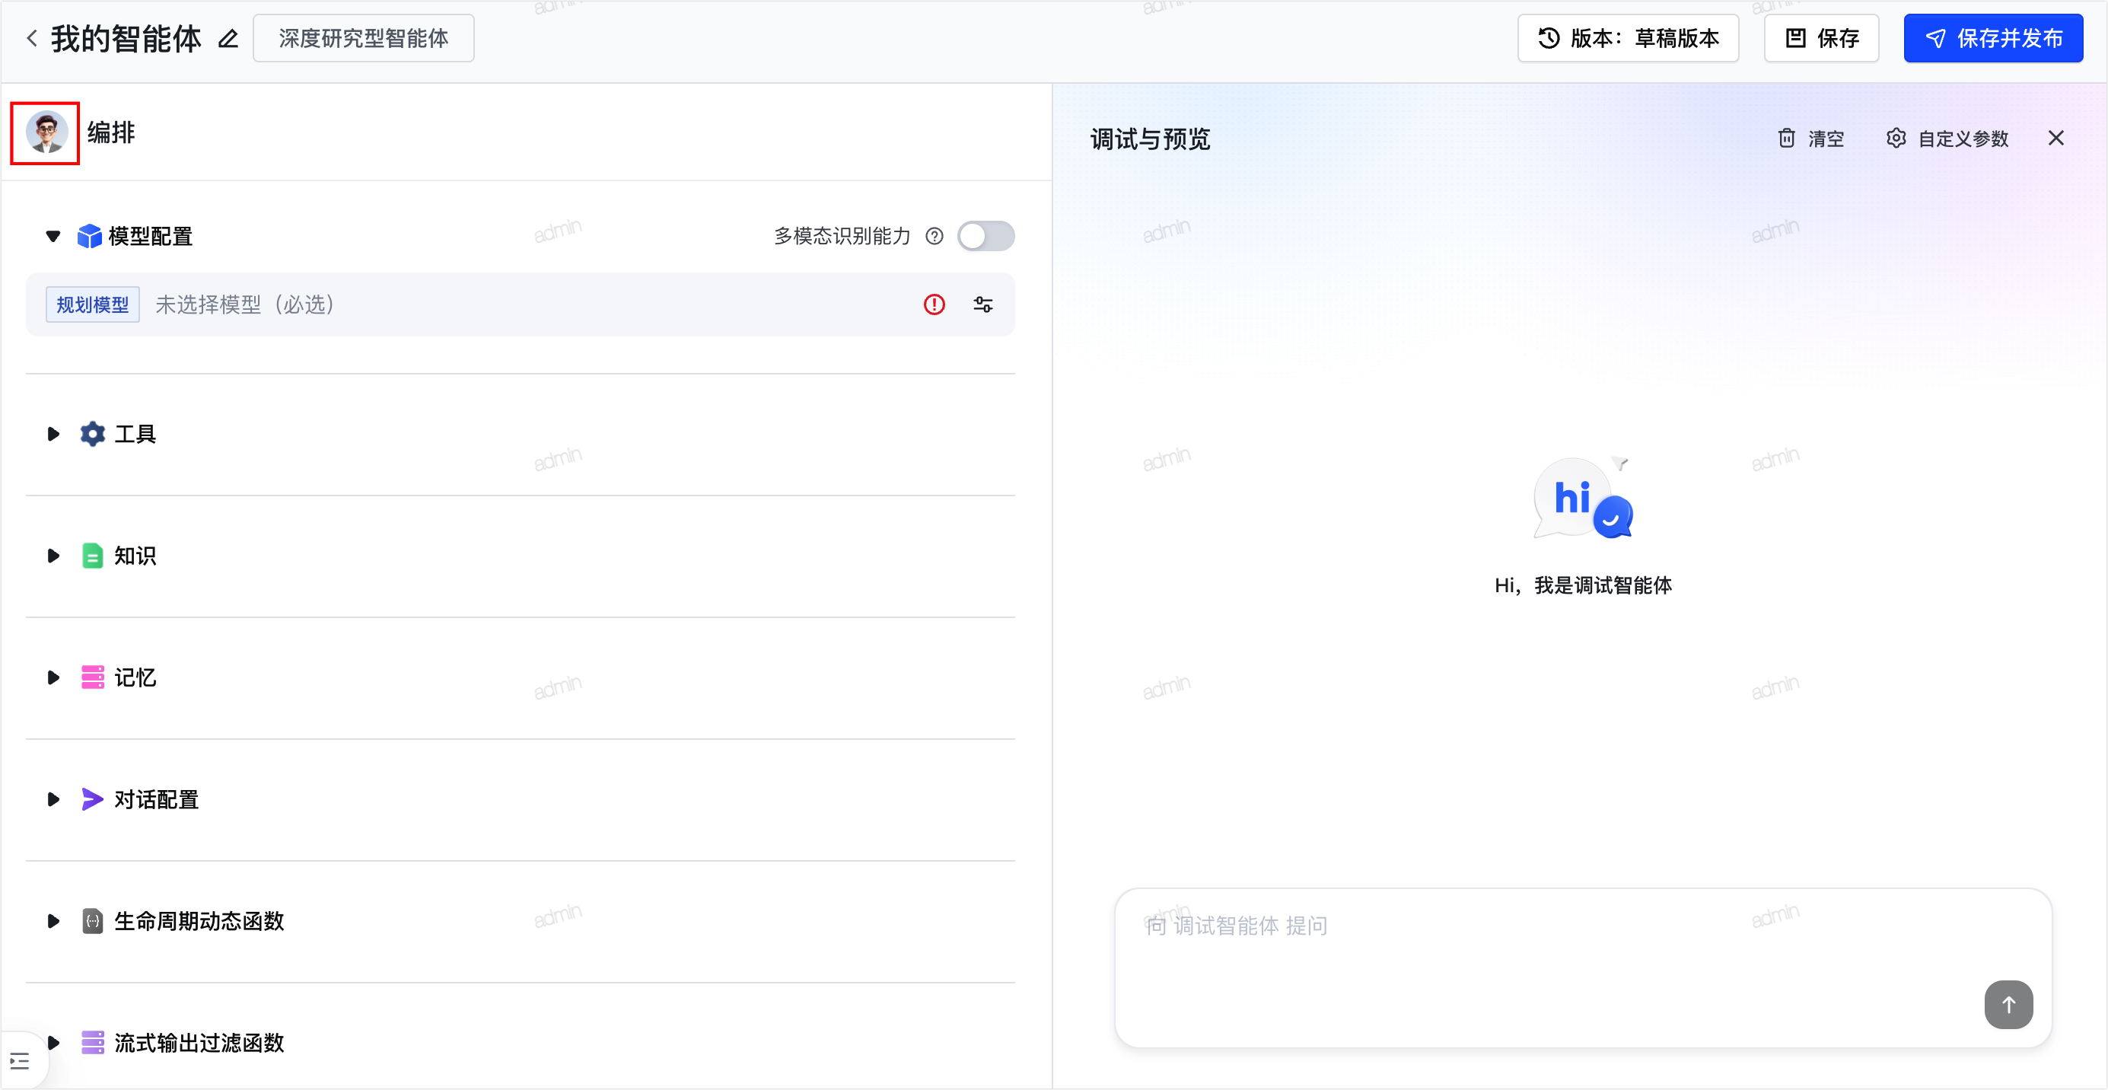Image resolution: width=2108 pixels, height=1090 pixels.
Task: Open 自定义参数 settings
Action: tap(1947, 139)
